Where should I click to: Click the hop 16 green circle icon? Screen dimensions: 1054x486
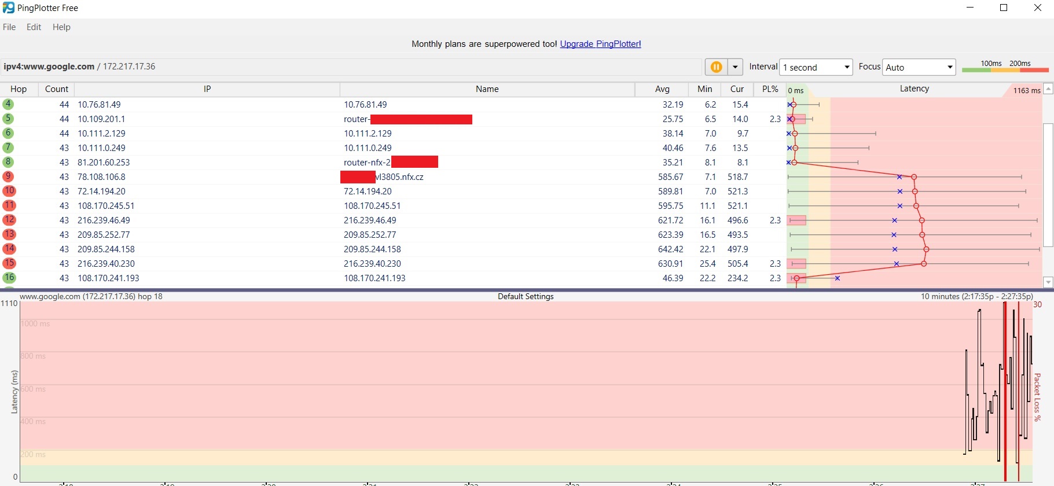[9, 278]
